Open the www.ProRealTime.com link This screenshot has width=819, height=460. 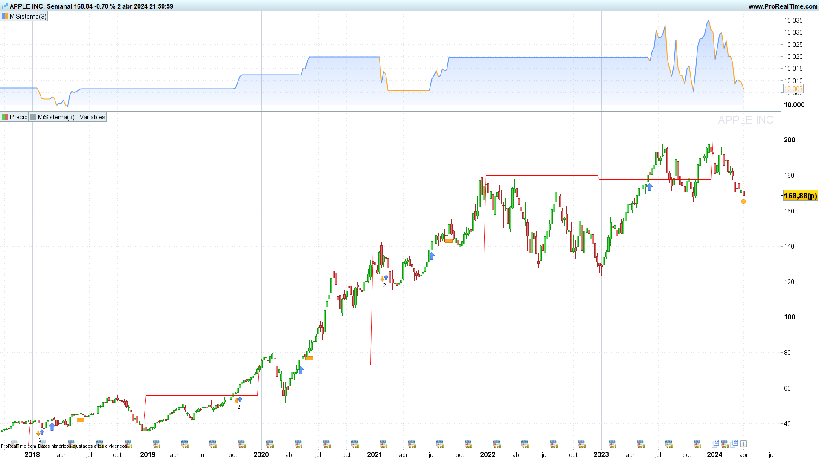click(783, 6)
